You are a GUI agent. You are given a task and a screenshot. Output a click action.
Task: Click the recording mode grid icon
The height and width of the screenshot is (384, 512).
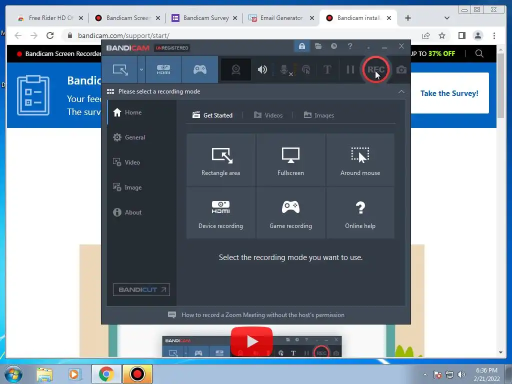coord(110,91)
